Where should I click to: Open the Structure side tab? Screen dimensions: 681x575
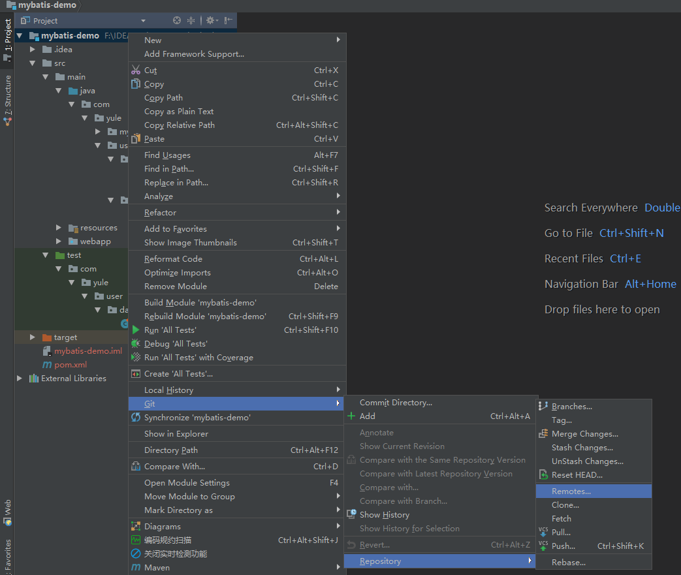click(x=7, y=99)
